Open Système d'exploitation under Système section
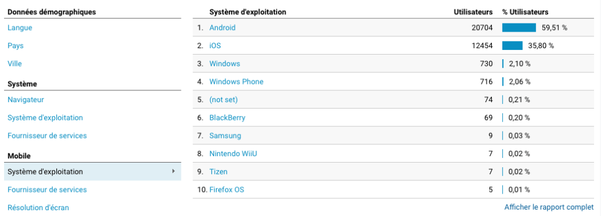The image size is (601, 216). pos(45,117)
